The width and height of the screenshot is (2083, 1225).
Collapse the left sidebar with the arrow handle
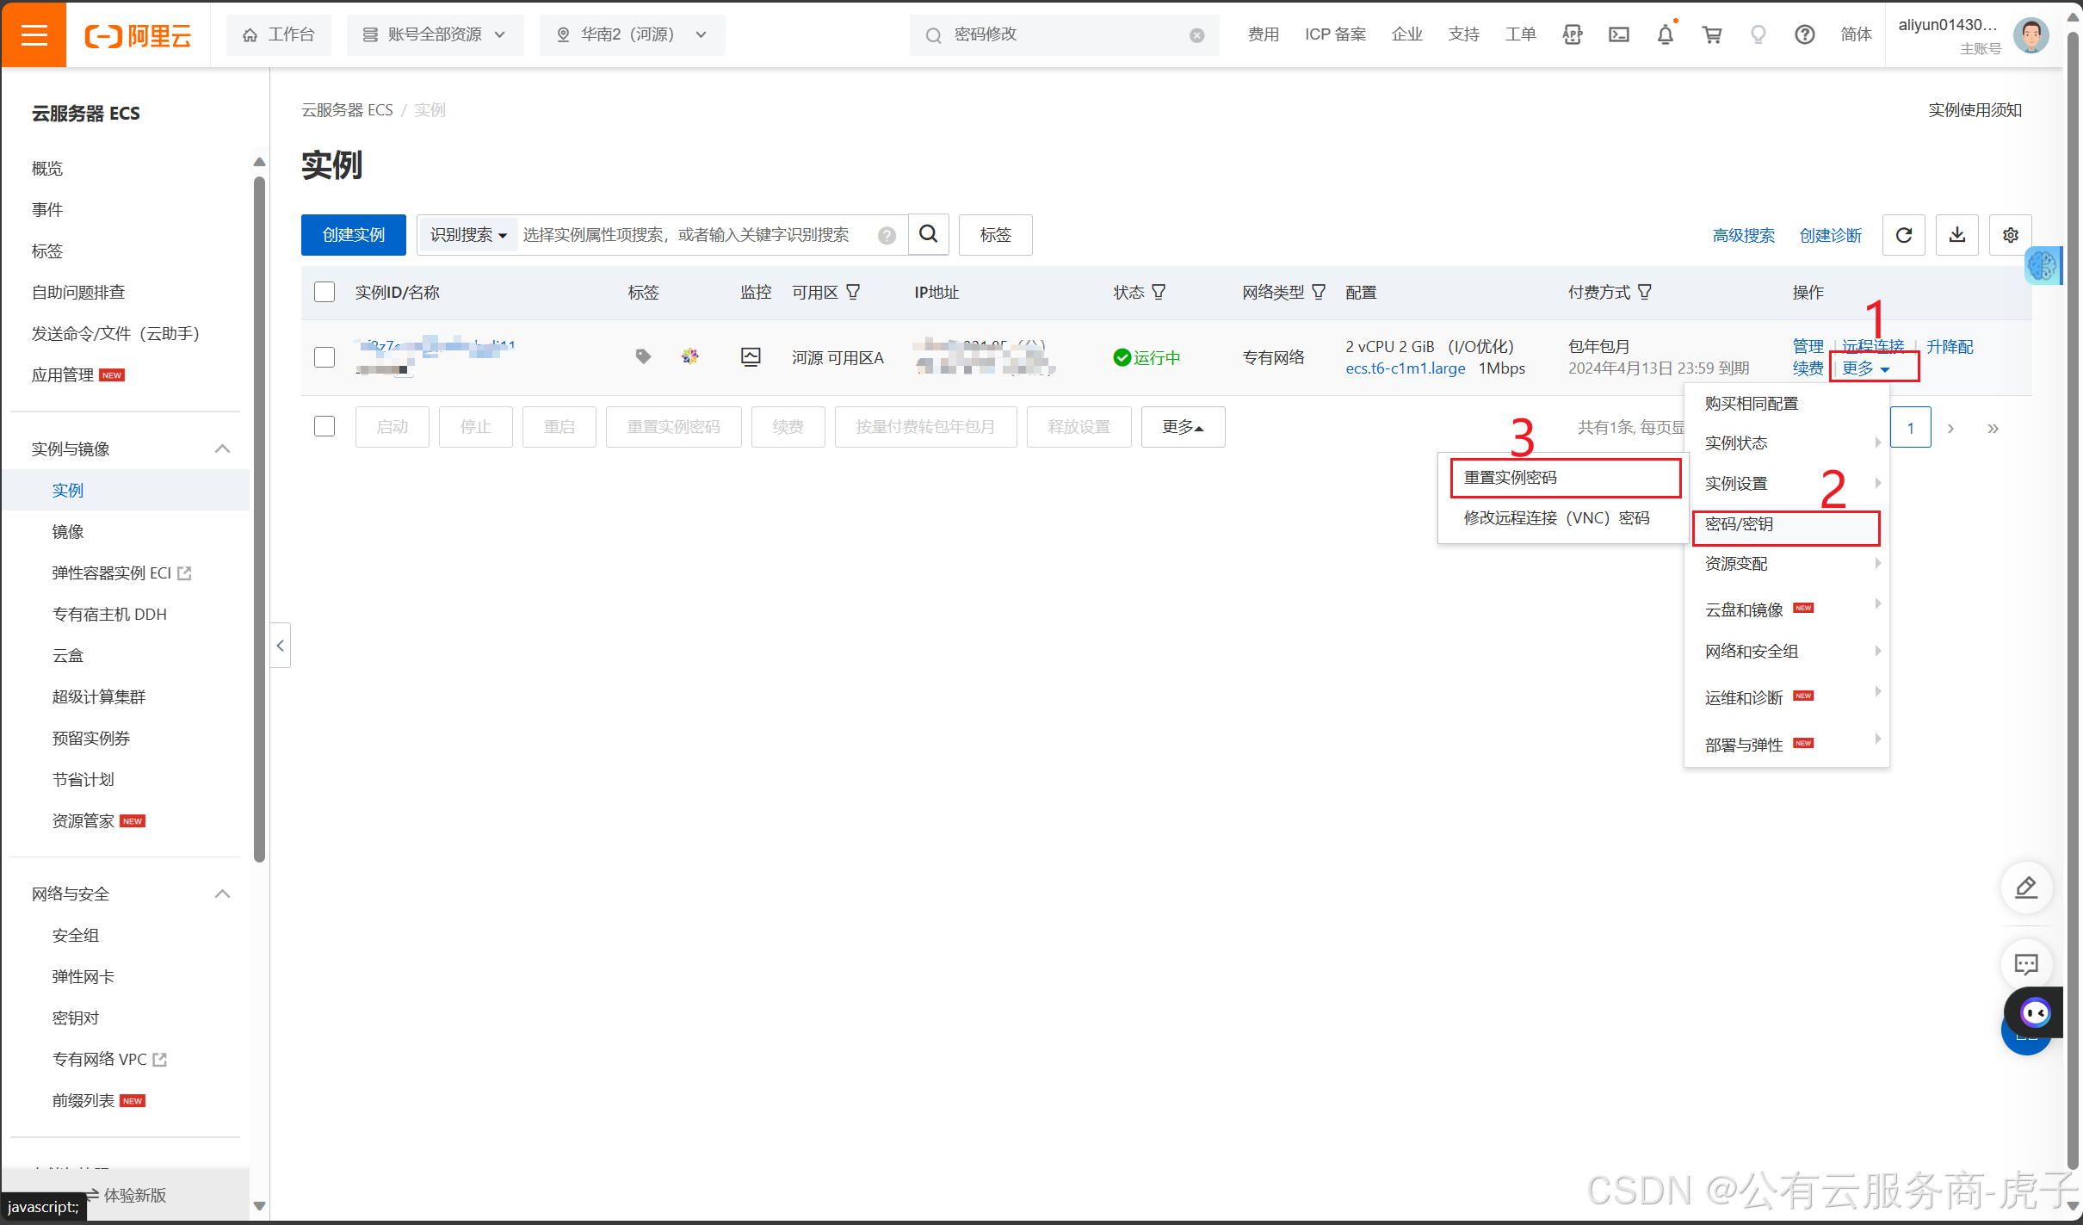281,646
